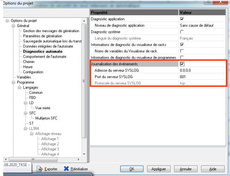Edit Adresse du serveur SYSLOG value 0.0.0.0
This screenshot has width=230, height=176.
202,70
